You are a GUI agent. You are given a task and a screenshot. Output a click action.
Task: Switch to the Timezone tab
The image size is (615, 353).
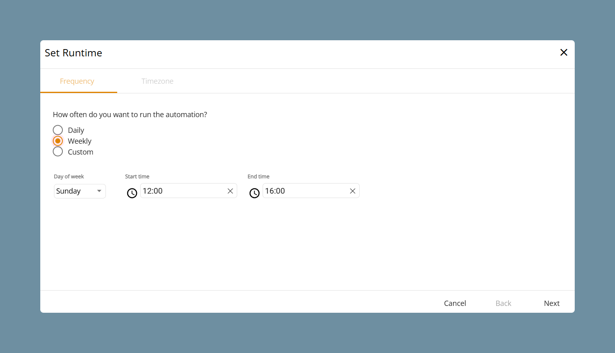point(157,81)
